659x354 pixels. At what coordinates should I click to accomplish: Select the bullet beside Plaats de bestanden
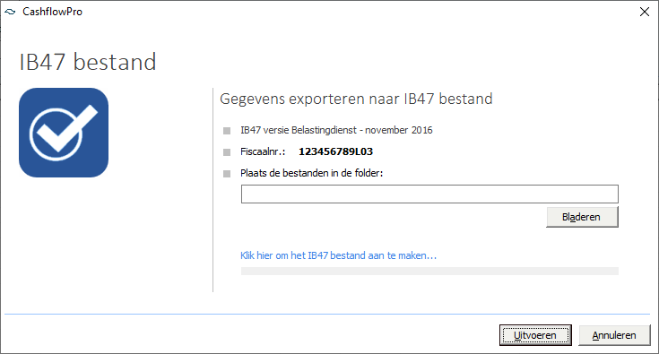point(227,174)
